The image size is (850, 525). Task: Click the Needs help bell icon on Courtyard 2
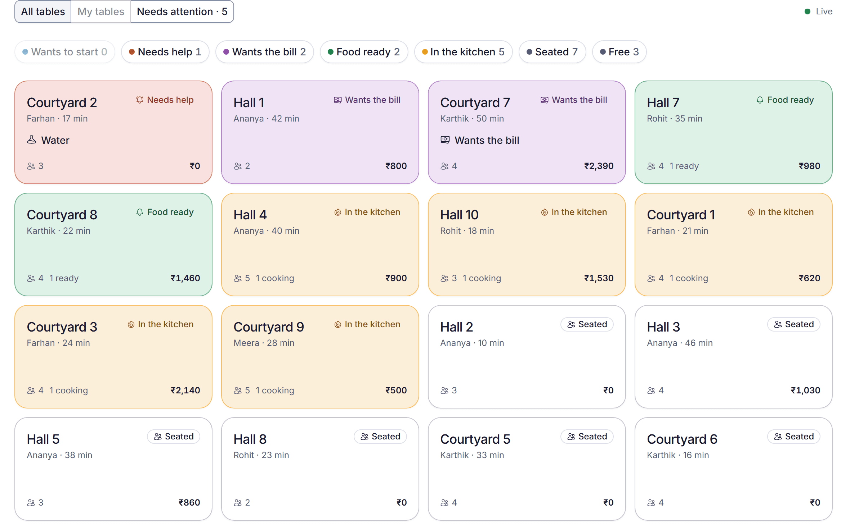tap(140, 100)
